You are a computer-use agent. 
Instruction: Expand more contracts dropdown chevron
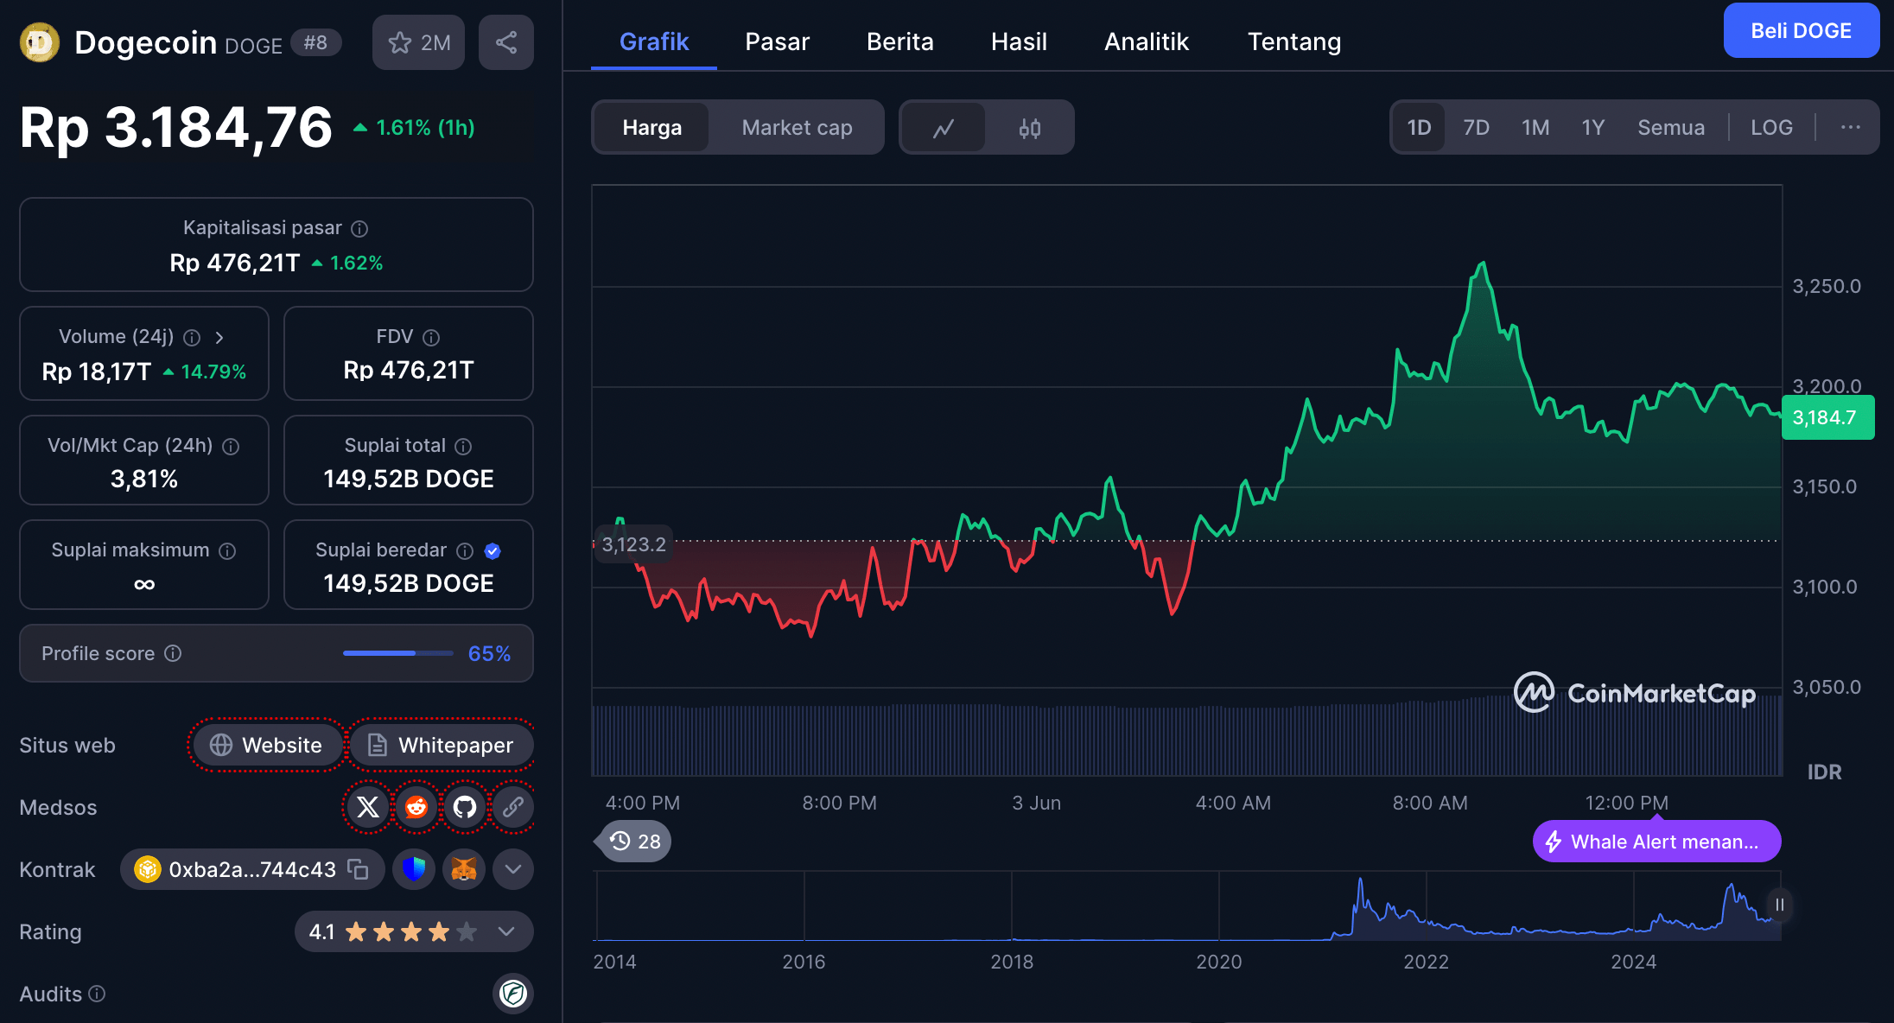(513, 869)
